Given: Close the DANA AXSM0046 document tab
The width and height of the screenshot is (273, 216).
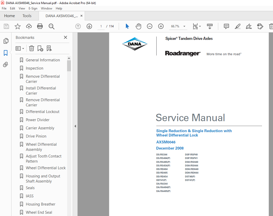Looking at the screenshot, I should coord(81,16).
